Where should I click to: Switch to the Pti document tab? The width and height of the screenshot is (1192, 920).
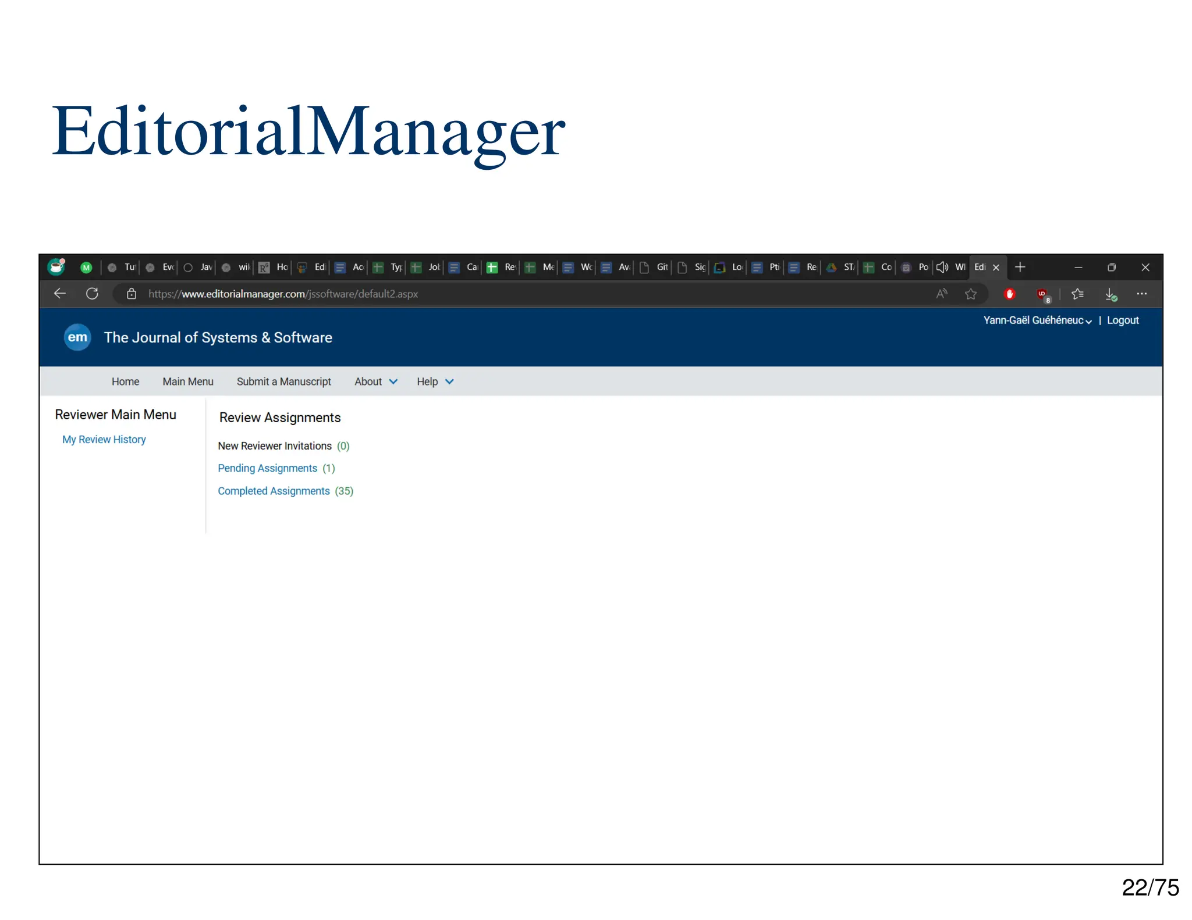pos(766,268)
